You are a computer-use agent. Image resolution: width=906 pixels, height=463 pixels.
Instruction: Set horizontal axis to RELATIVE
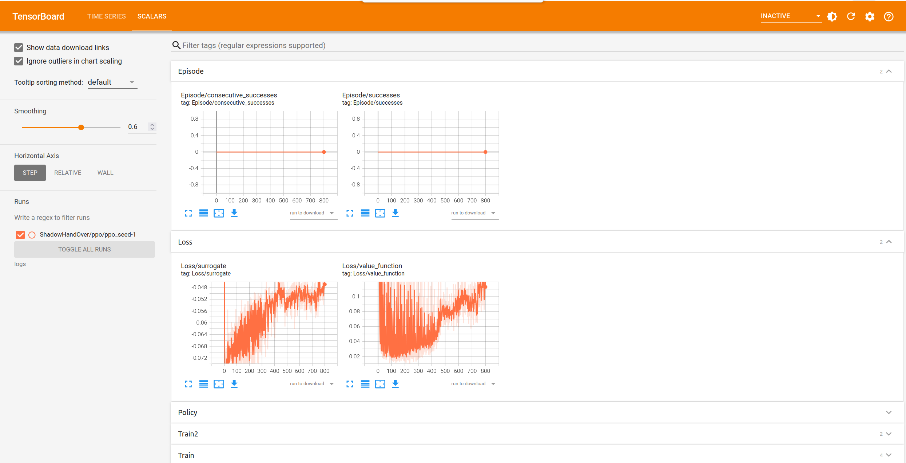pos(68,173)
